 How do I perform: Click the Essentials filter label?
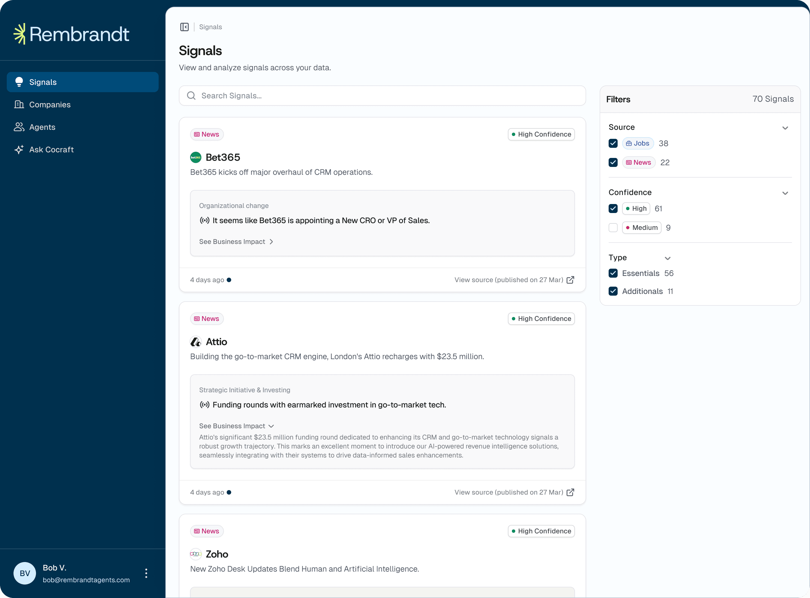[x=641, y=273]
